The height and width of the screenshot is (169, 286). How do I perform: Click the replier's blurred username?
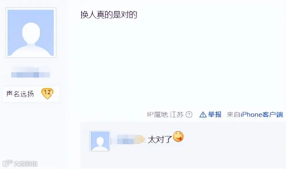pyautogui.click(x=128, y=139)
